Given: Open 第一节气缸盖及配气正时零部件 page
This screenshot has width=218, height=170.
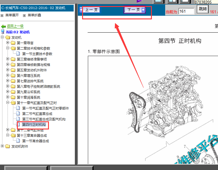Looking at the screenshot, I should click(46, 108).
